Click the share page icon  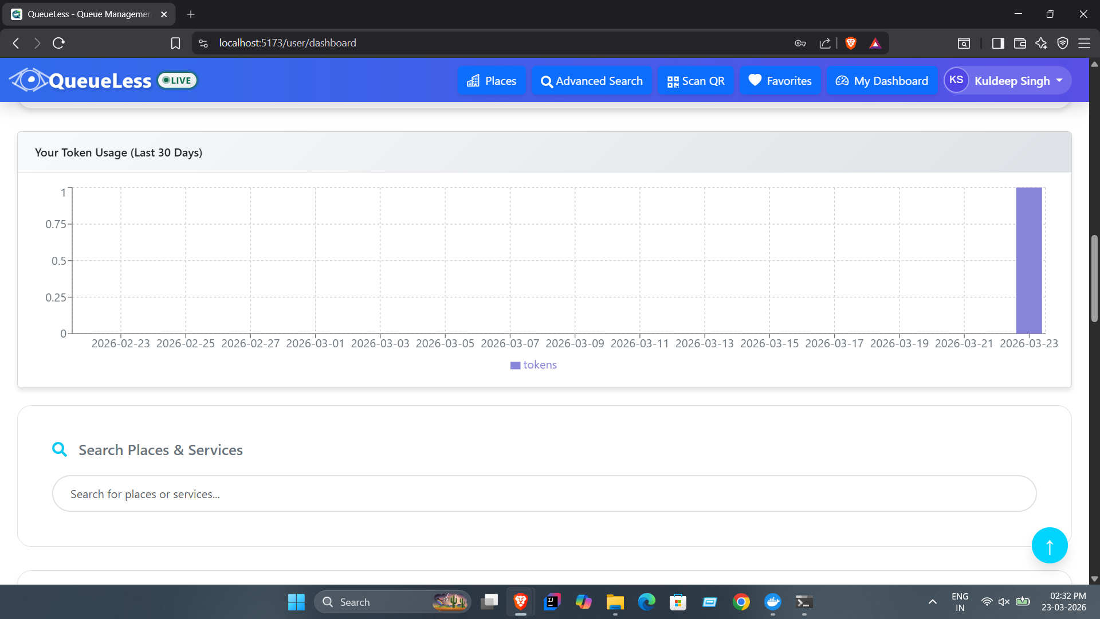tap(825, 43)
